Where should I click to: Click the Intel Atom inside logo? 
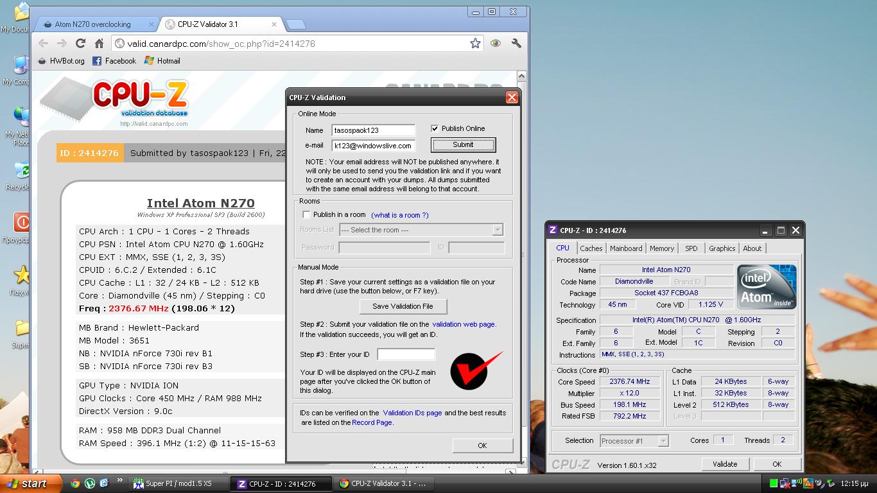point(767,287)
